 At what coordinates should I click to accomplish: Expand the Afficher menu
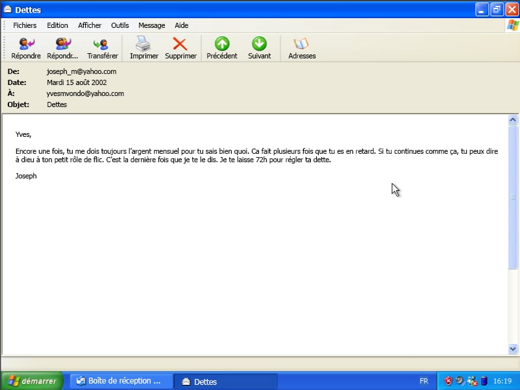[90, 25]
